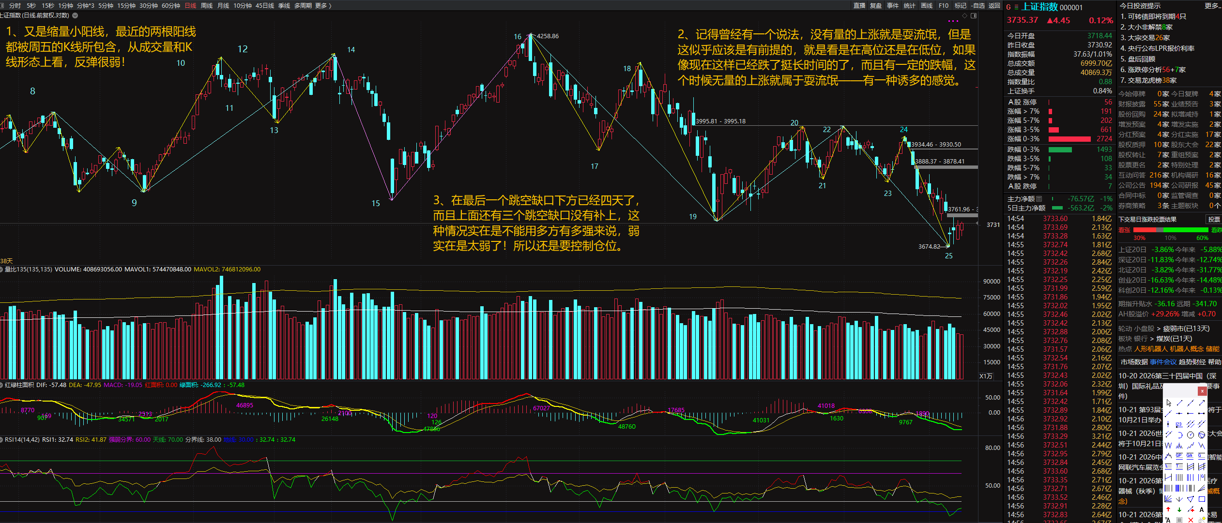This screenshot has width=1222, height=523.
Task: Select the GP golden price line tool
Action: (x=1179, y=456)
